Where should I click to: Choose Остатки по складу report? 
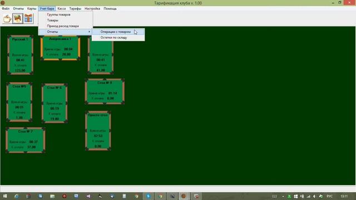pos(118,38)
